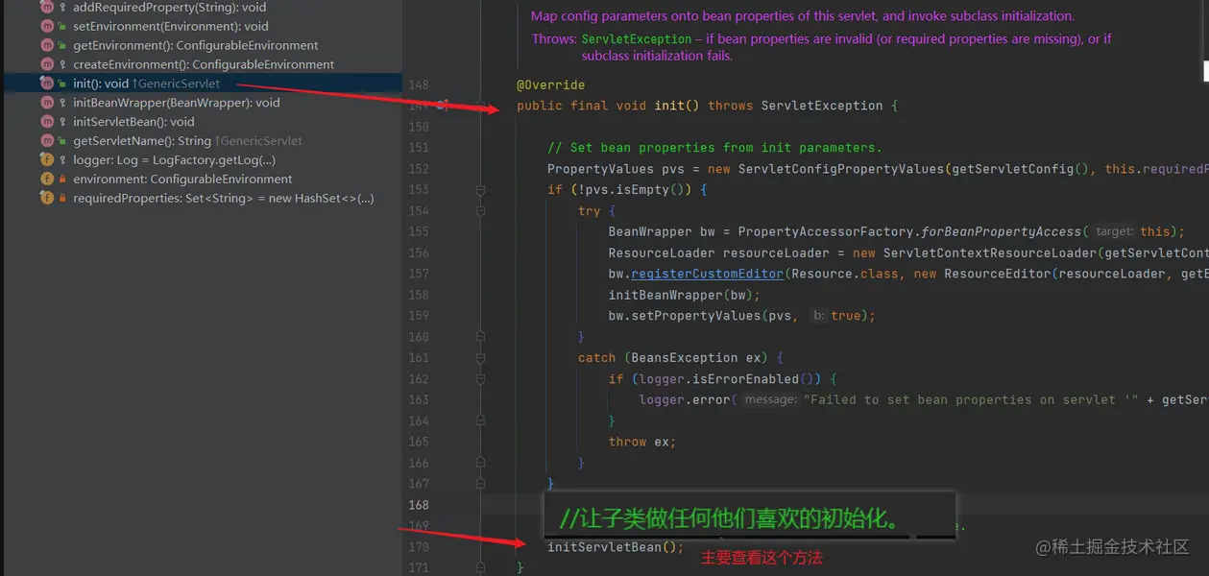1209x576 pixels.
Task: Click the ServletException link in the Throws documentation
Action: point(637,39)
